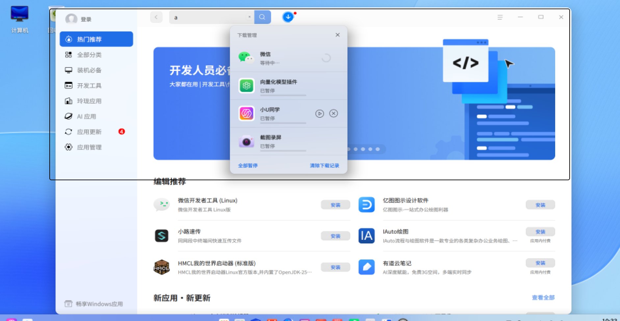The image size is (620, 321).
Task: Install 亿图图示设计软件
Action: pos(540,205)
